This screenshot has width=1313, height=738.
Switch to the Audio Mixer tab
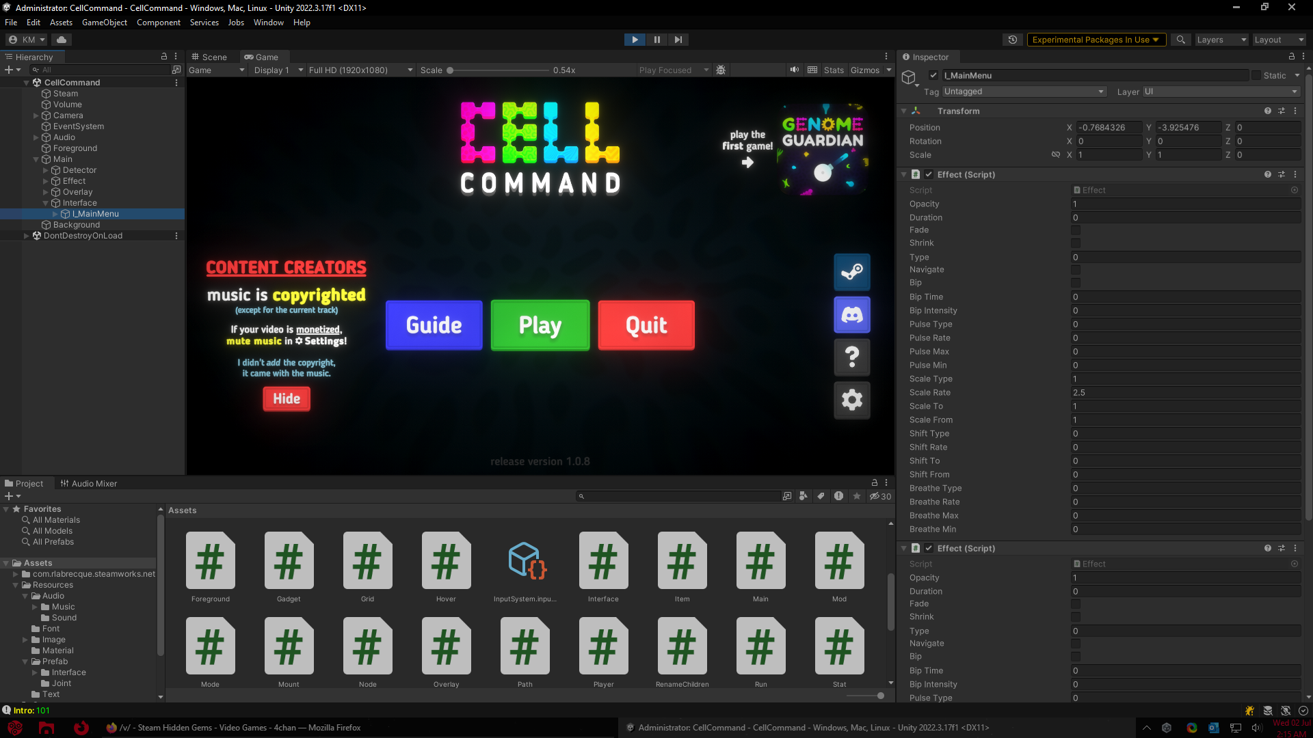pos(89,484)
